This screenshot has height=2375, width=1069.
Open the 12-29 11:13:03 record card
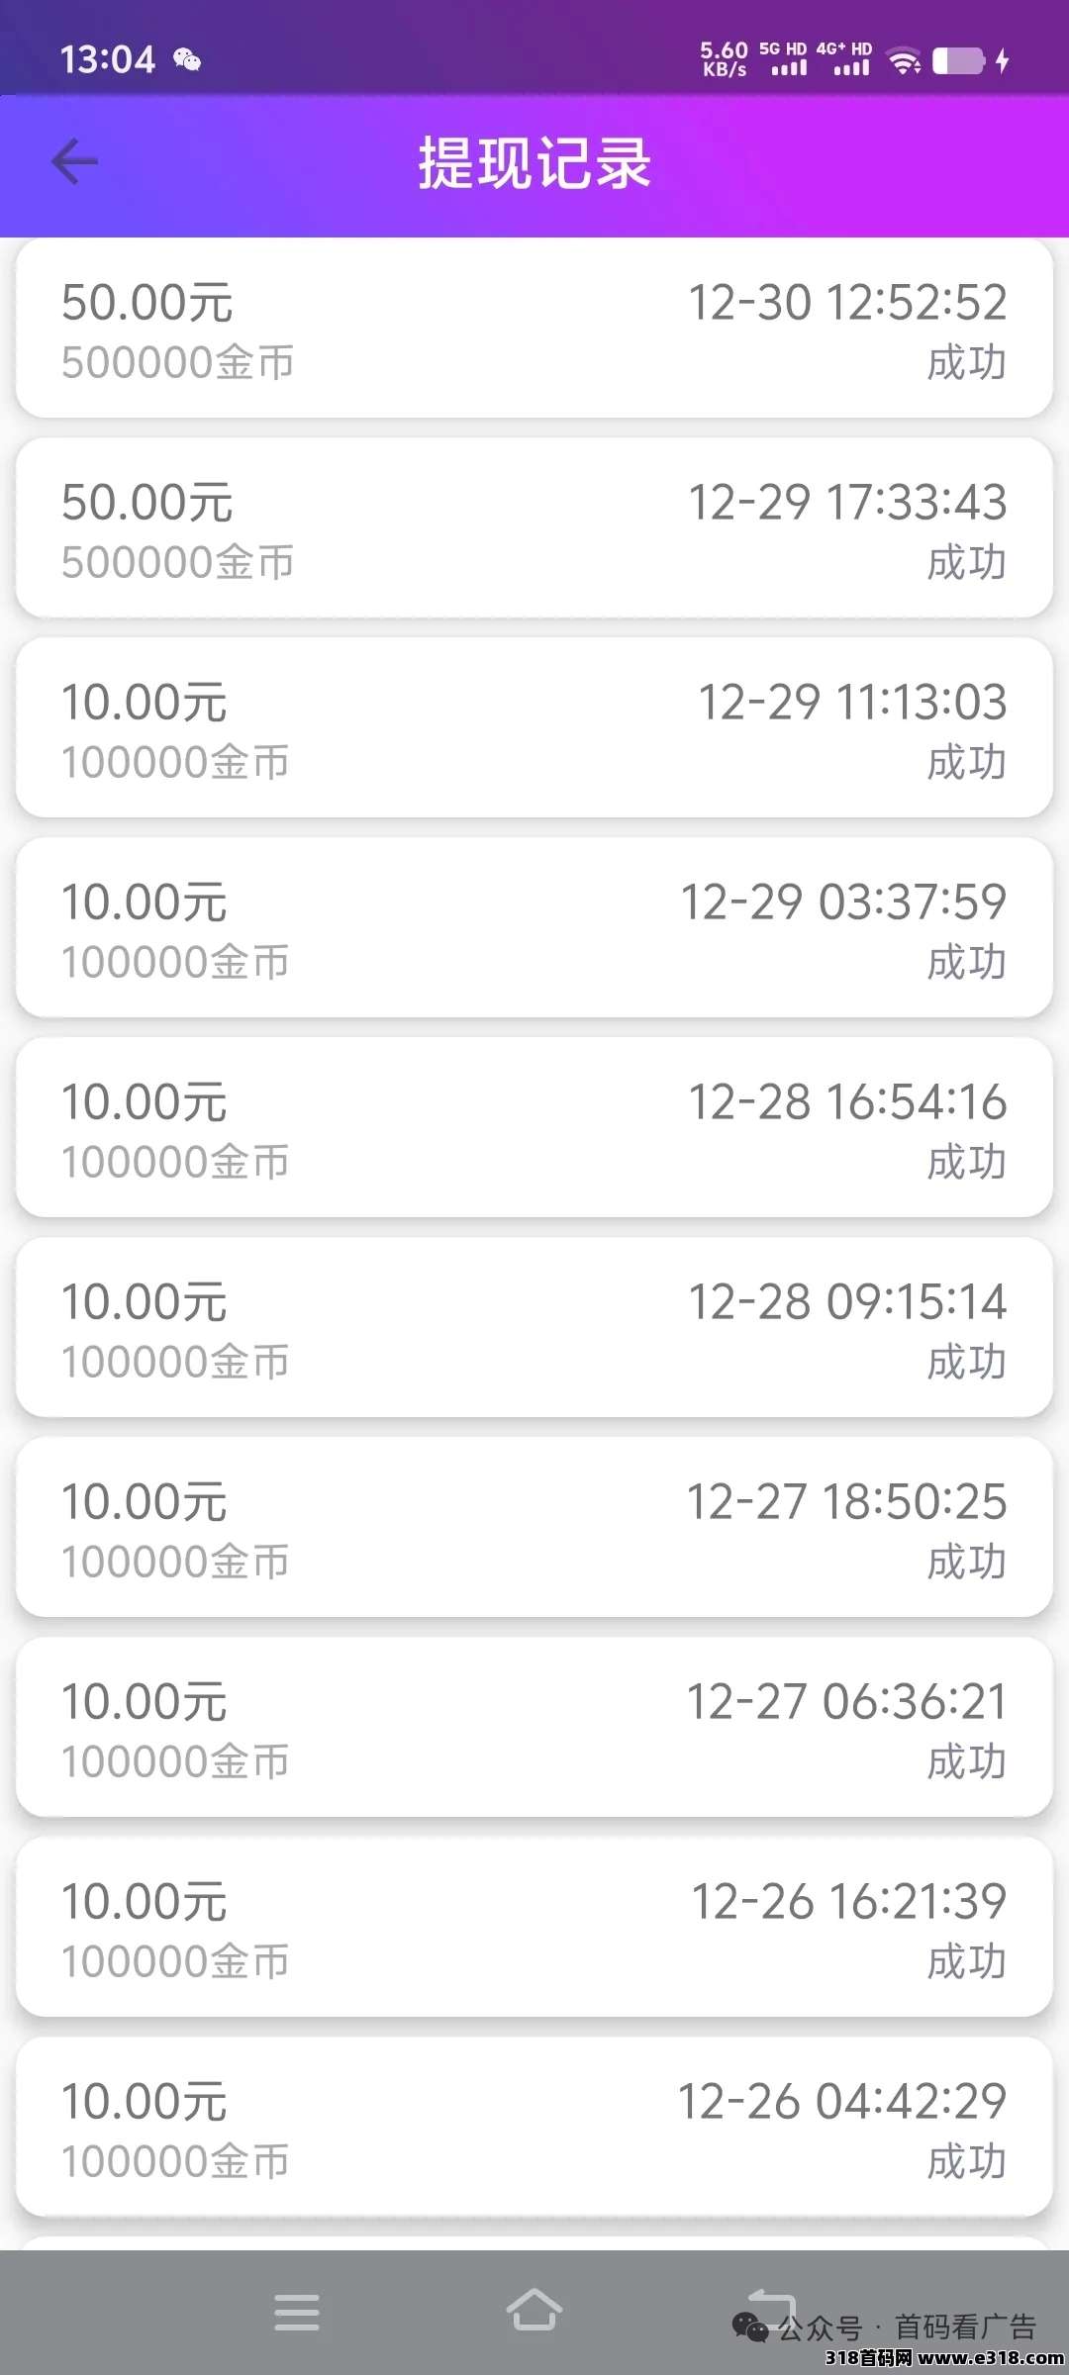(534, 729)
